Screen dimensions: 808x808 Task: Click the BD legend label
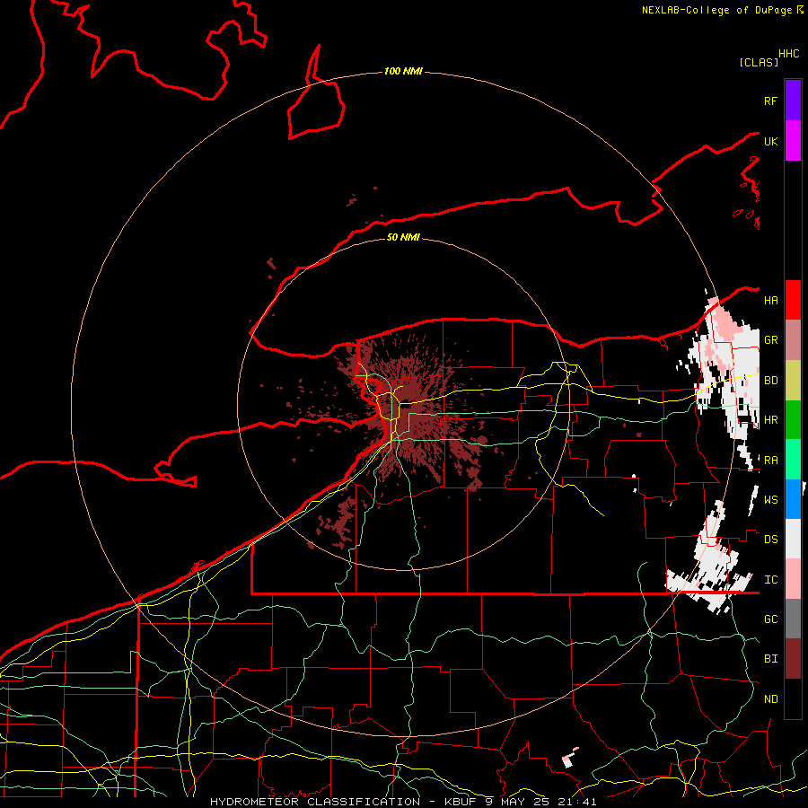(x=770, y=381)
